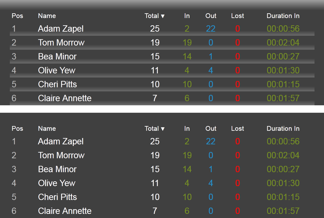Click Claire Annette's duration 00:01:57 in bottom table
The height and width of the screenshot is (218, 324).
point(283,211)
